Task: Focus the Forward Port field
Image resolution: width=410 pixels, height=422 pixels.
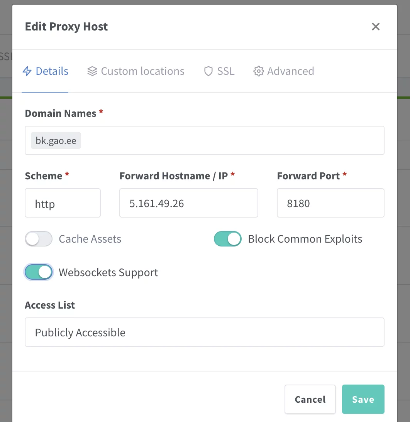Action: [330, 203]
